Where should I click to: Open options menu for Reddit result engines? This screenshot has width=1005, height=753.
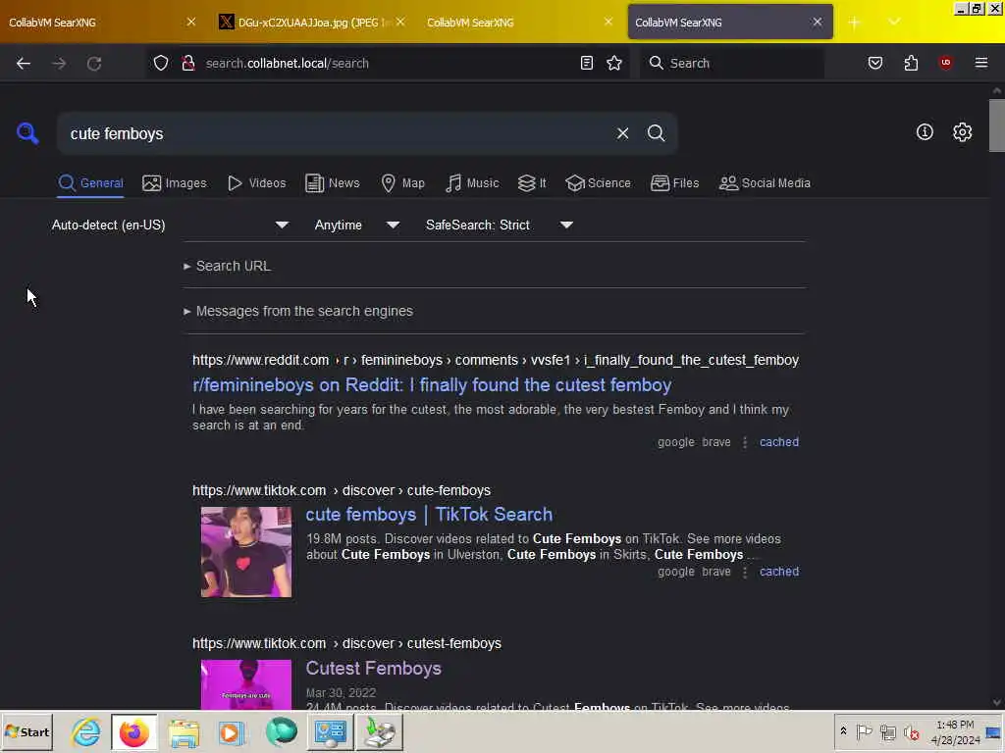(745, 442)
